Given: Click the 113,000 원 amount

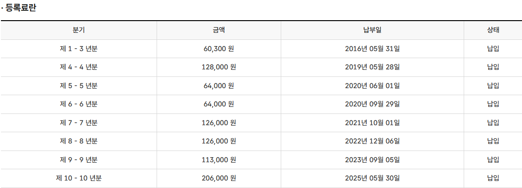Looking at the screenshot, I should [219, 160].
